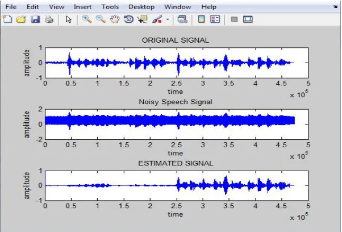Open the File menu
This screenshot has height=232, width=342.
(x=11, y=7)
